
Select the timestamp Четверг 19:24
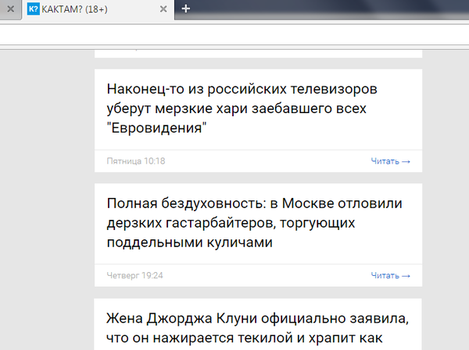134,275
